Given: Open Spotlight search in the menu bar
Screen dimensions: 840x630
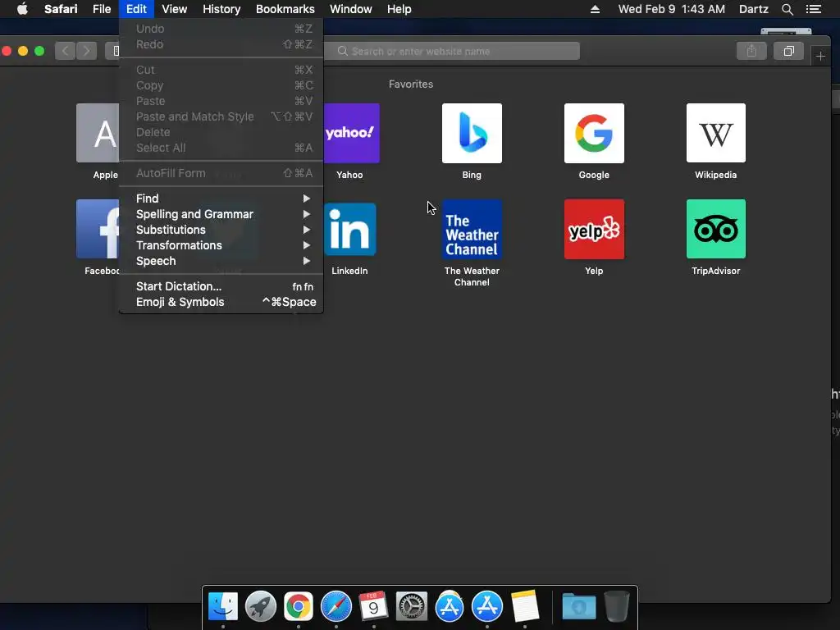Looking at the screenshot, I should coord(787,9).
